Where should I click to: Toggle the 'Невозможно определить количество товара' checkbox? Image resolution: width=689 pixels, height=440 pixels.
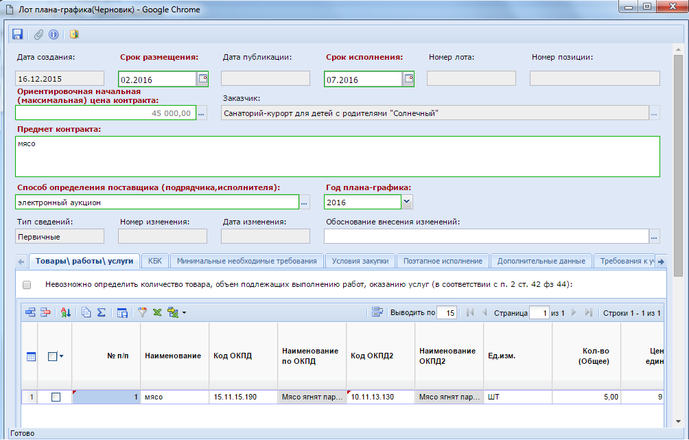(x=27, y=284)
